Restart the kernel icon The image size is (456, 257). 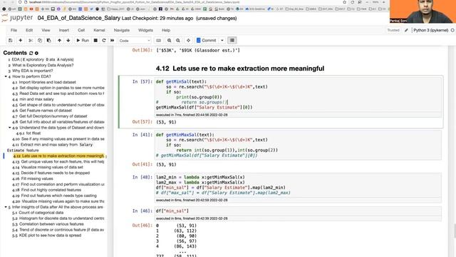(x=104, y=41)
